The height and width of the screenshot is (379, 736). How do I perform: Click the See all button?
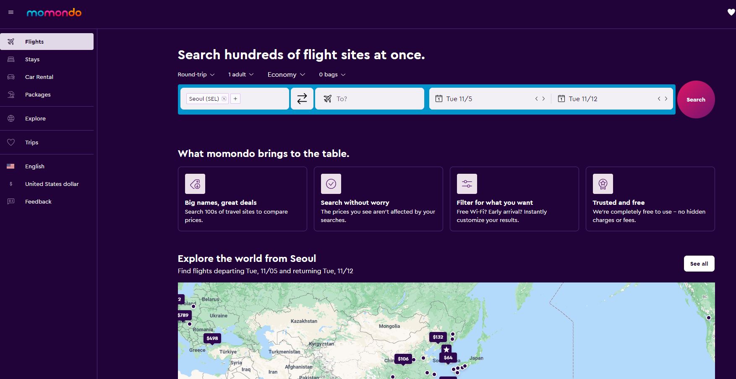699,264
